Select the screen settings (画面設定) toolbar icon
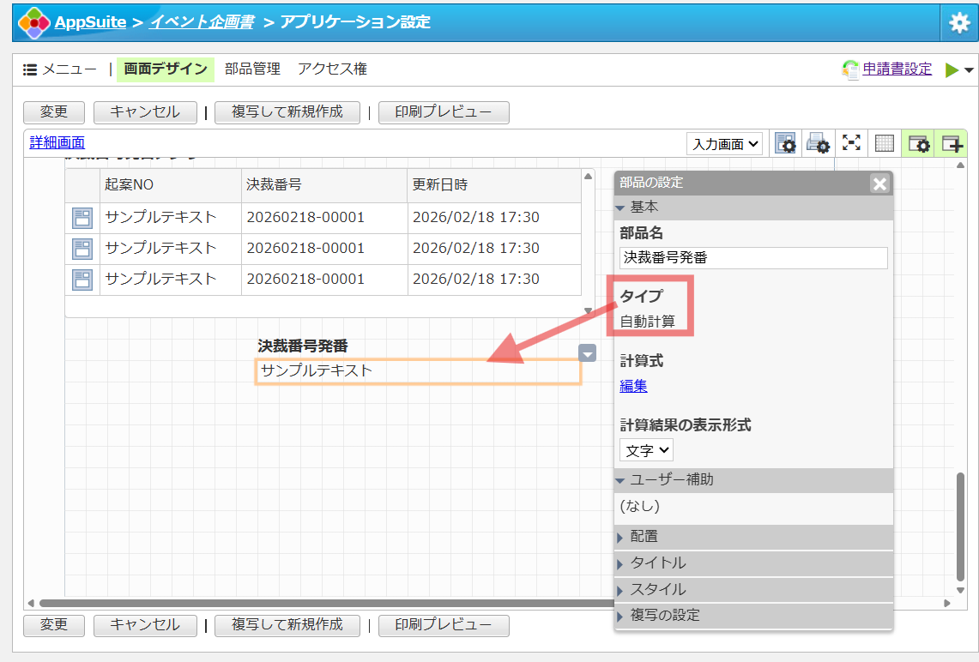This screenshot has height=662, width=979. tap(784, 142)
